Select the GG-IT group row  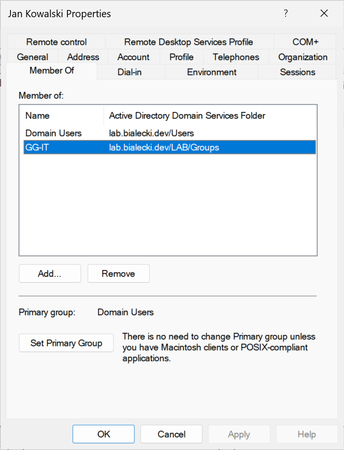point(169,147)
